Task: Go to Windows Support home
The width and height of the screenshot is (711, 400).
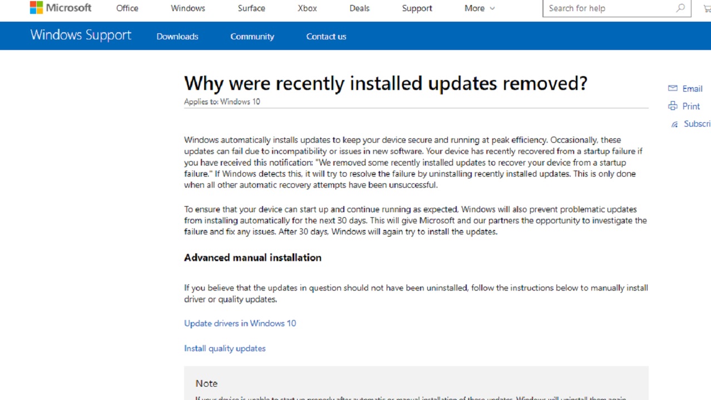Action: tap(81, 35)
